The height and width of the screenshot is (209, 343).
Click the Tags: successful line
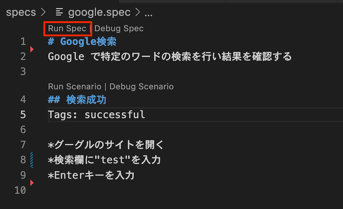click(97, 115)
